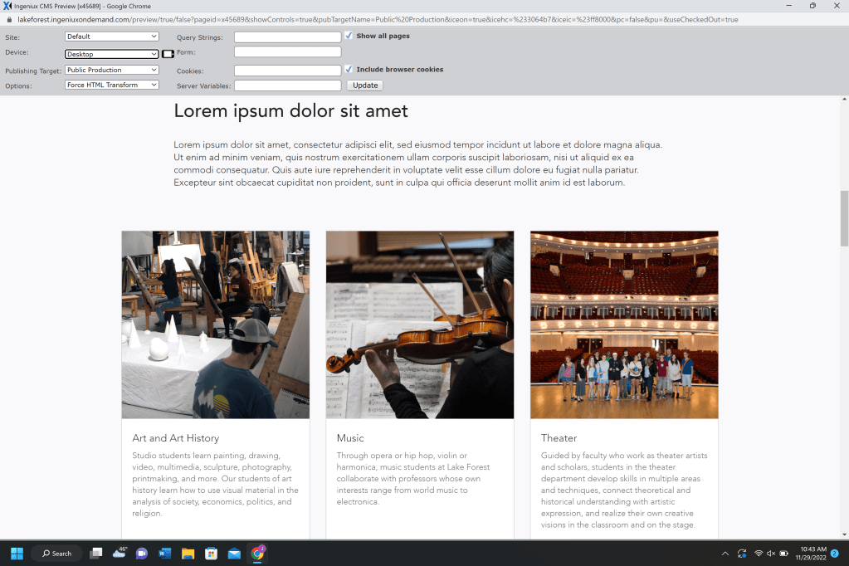Click the Music card title

point(350,438)
